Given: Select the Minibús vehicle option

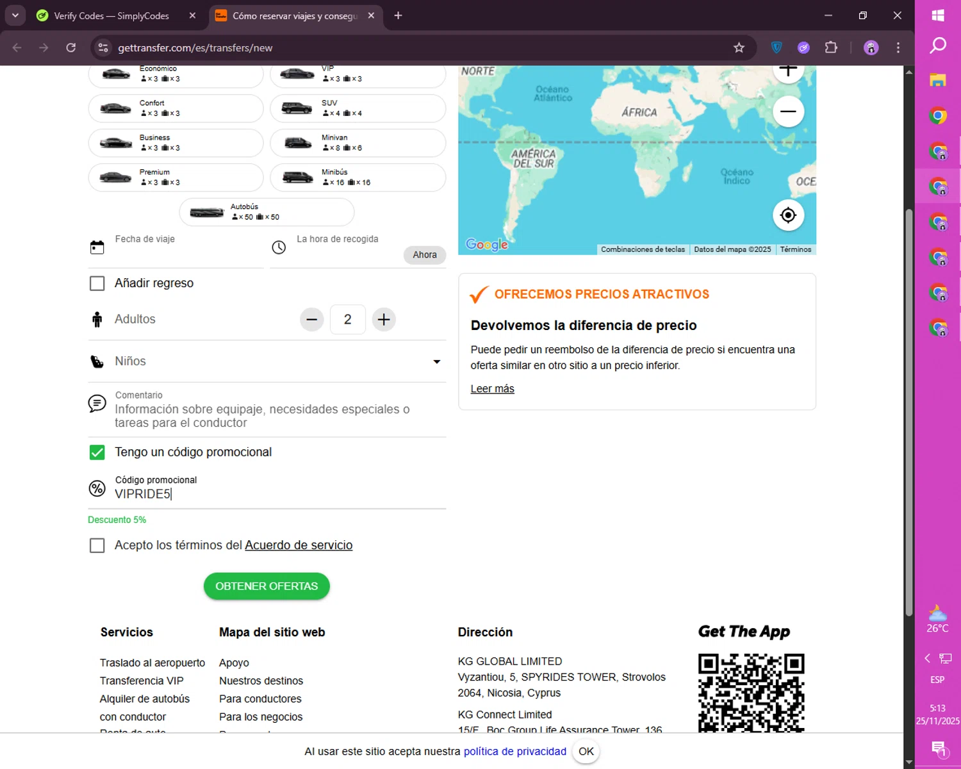Looking at the screenshot, I should click(357, 178).
